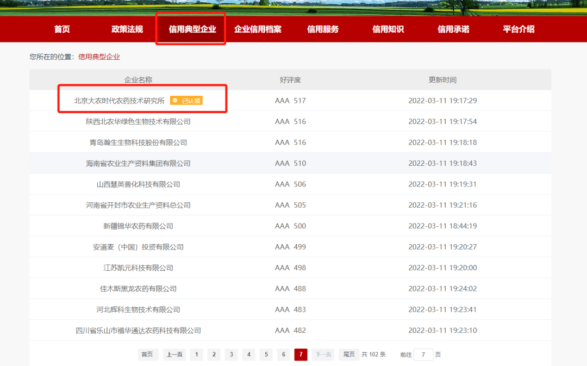Click the 信用典型企业 breadcrumb link
587x366 pixels.
click(99, 57)
